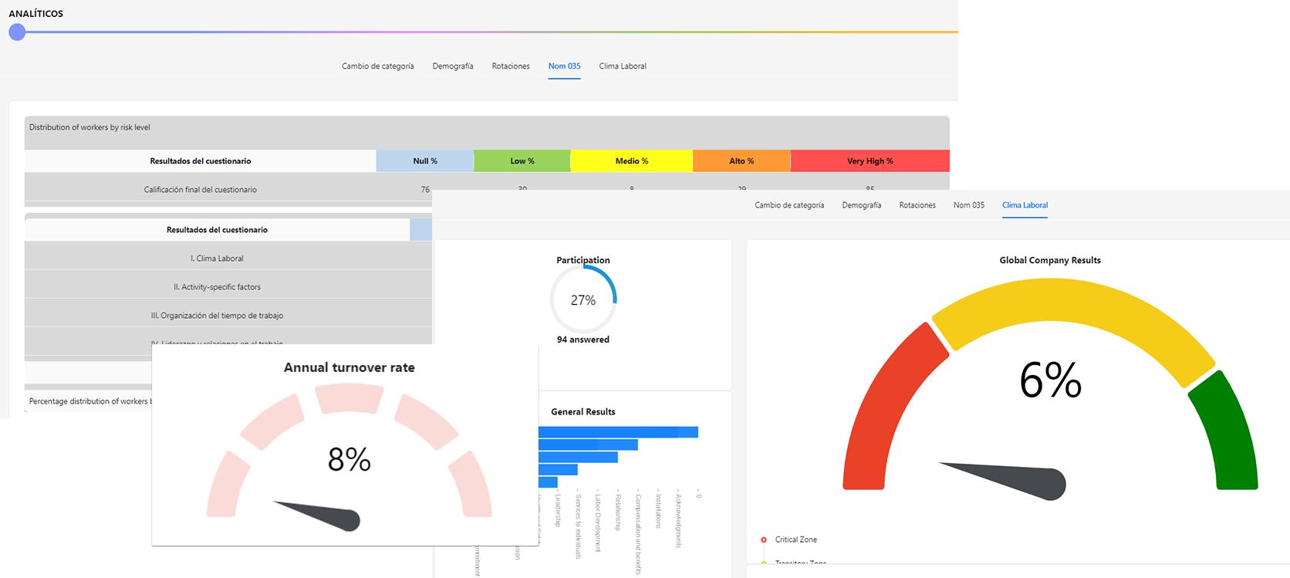The width and height of the screenshot is (1290, 578).
Task: Click the Critical Zone red legend marker
Action: pyautogui.click(x=764, y=540)
